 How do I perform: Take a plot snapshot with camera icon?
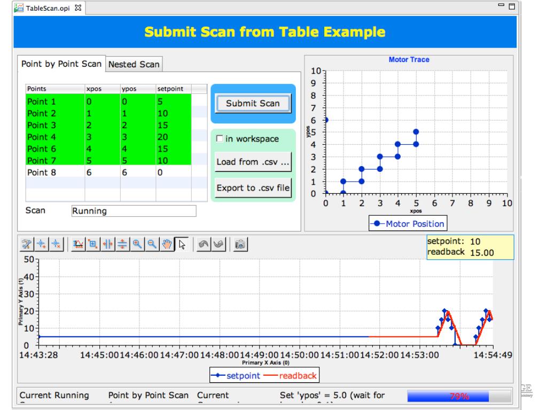tap(240, 244)
